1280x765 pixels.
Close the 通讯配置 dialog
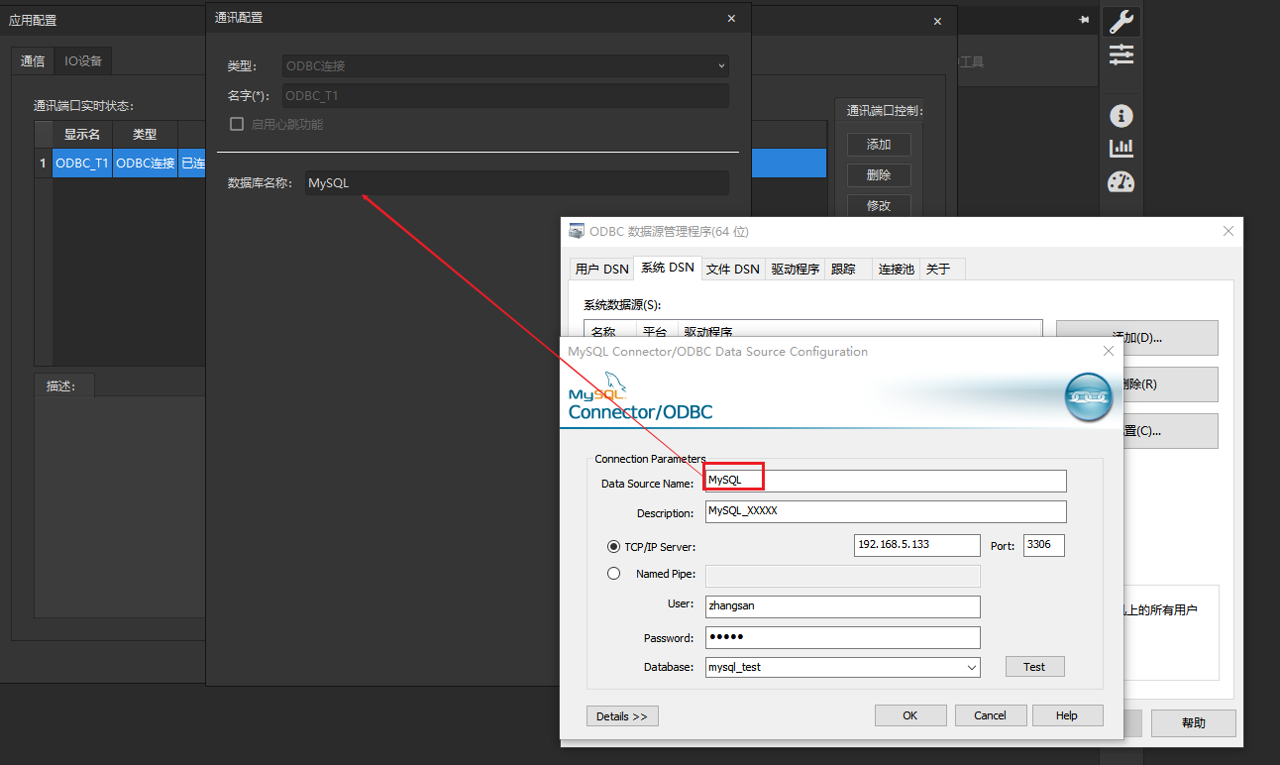coord(731,18)
